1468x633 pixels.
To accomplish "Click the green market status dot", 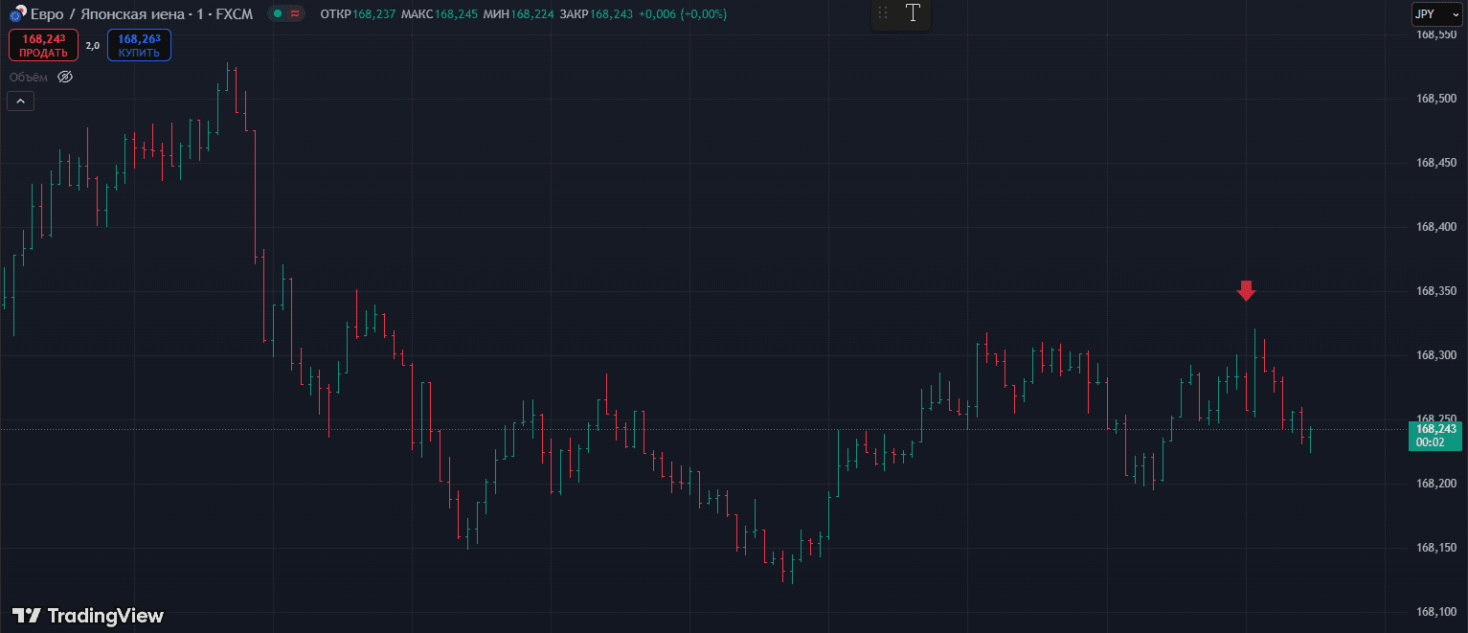I will coord(277,14).
